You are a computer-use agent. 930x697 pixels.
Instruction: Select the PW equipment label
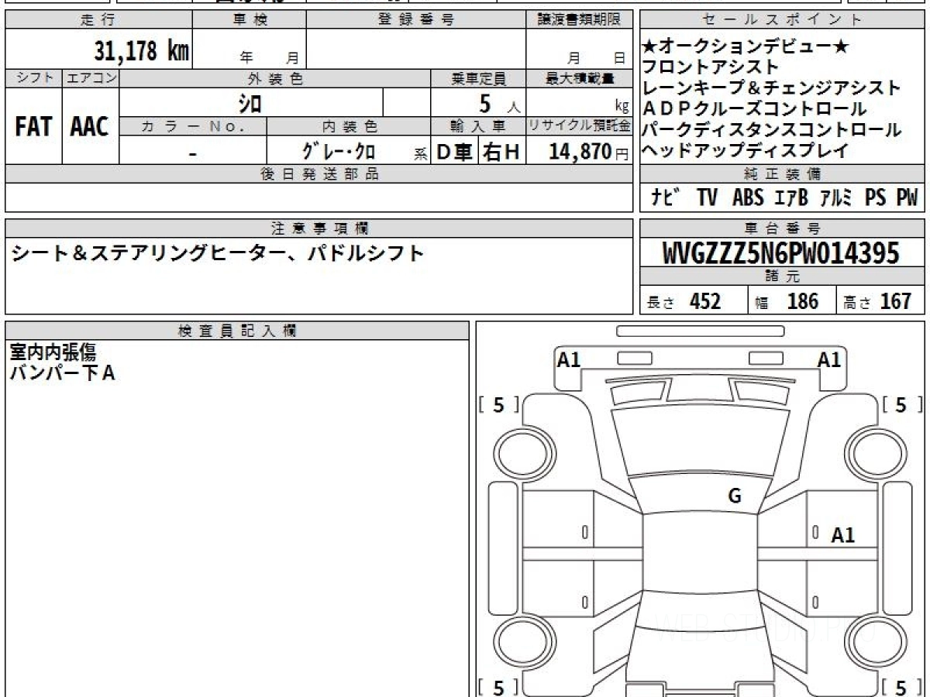pyautogui.click(x=907, y=198)
